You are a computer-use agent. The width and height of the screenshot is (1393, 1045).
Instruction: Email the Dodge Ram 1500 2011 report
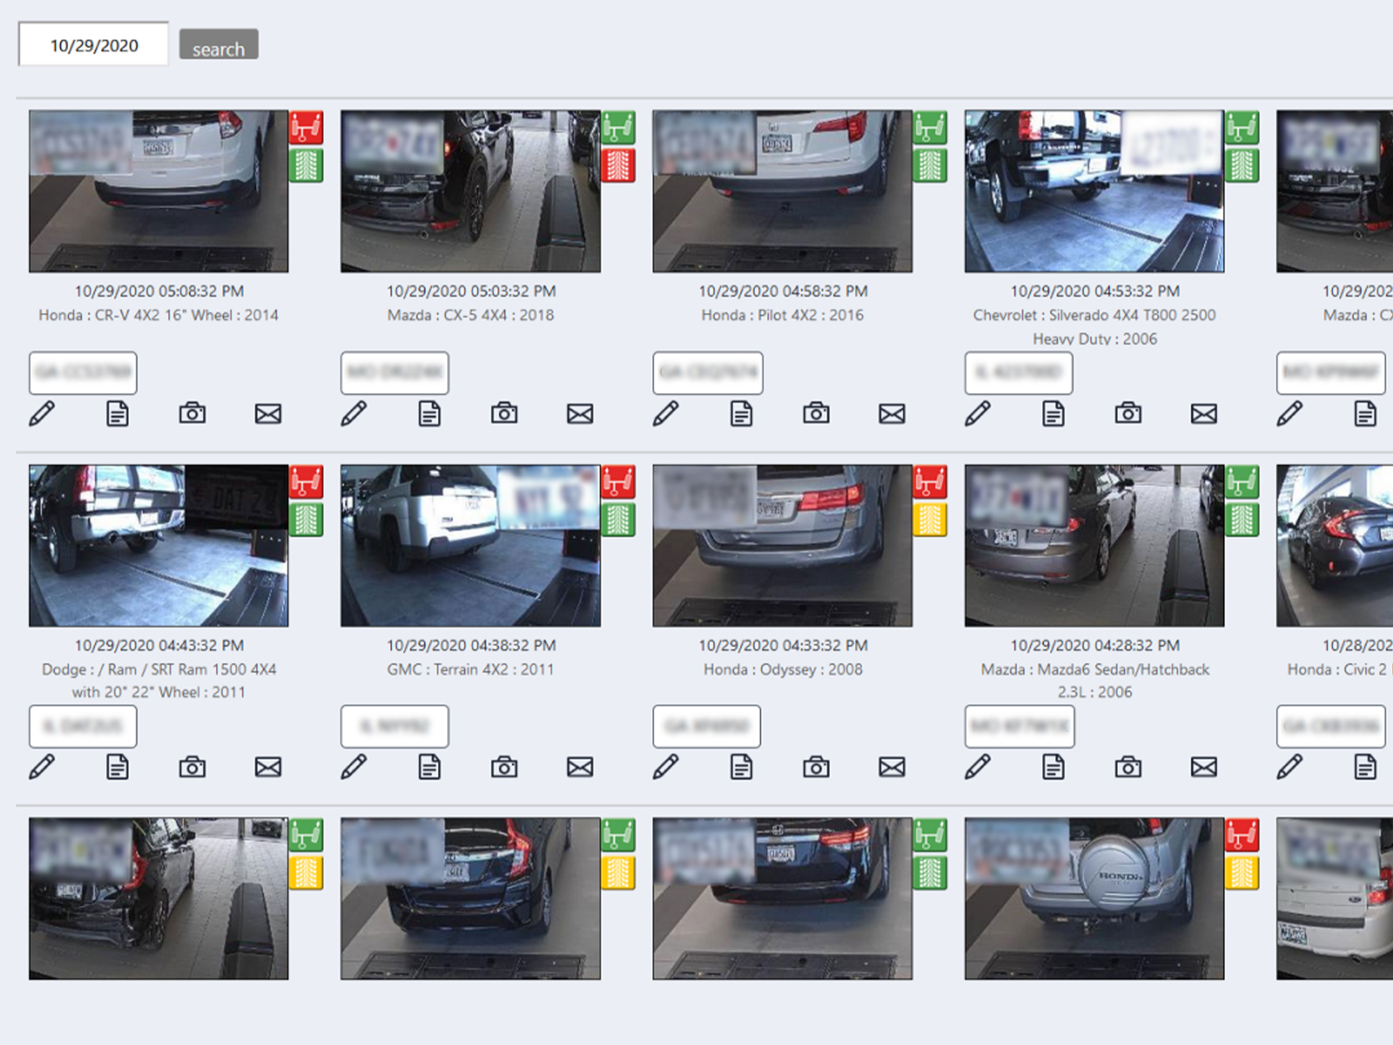(268, 767)
